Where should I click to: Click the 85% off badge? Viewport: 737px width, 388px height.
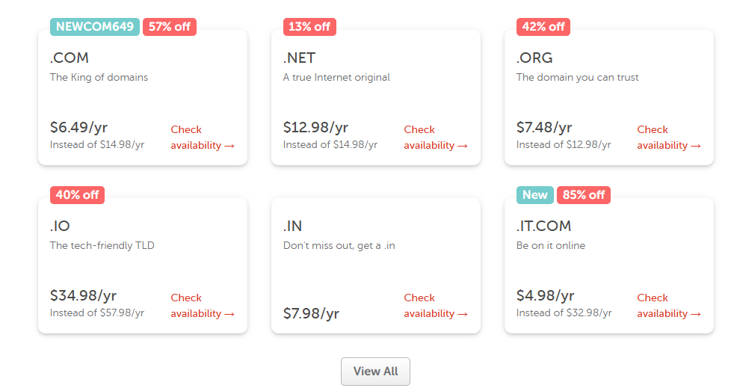[x=584, y=195]
